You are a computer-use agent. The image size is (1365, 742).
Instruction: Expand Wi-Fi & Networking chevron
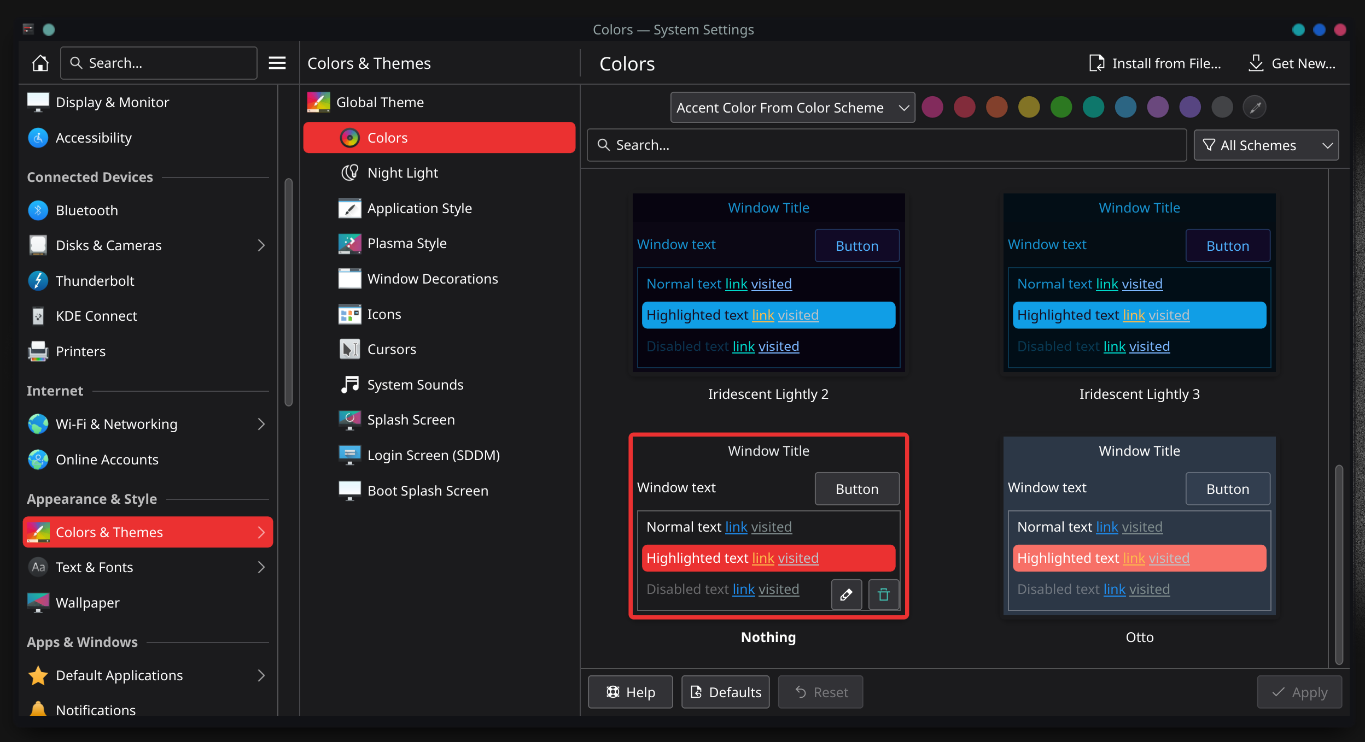[261, 424]
